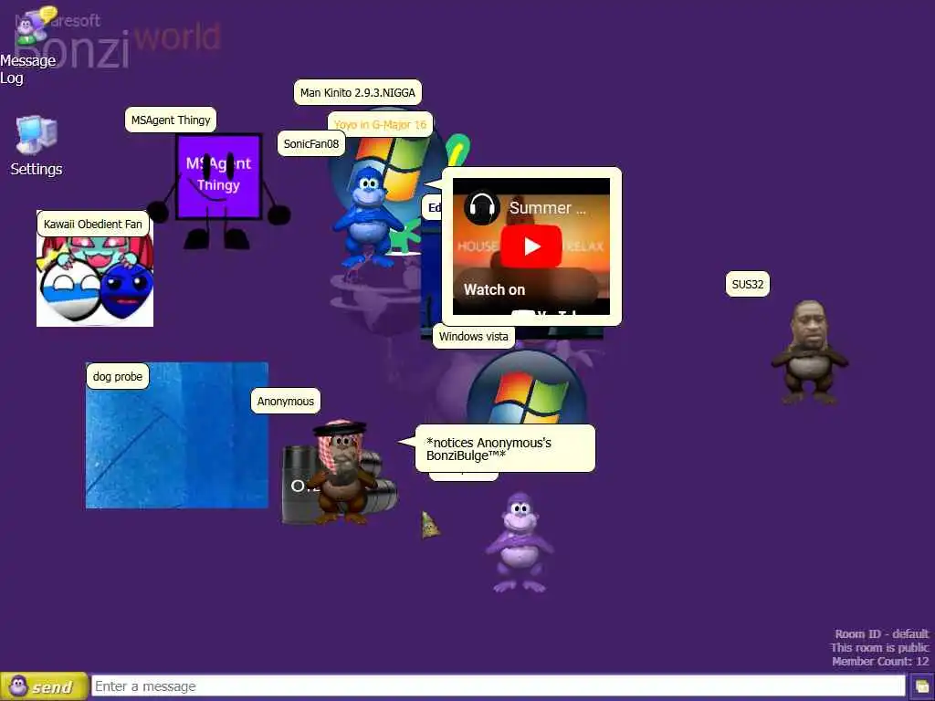Select the Anonymous character with keffiyeh

(341, 472)
